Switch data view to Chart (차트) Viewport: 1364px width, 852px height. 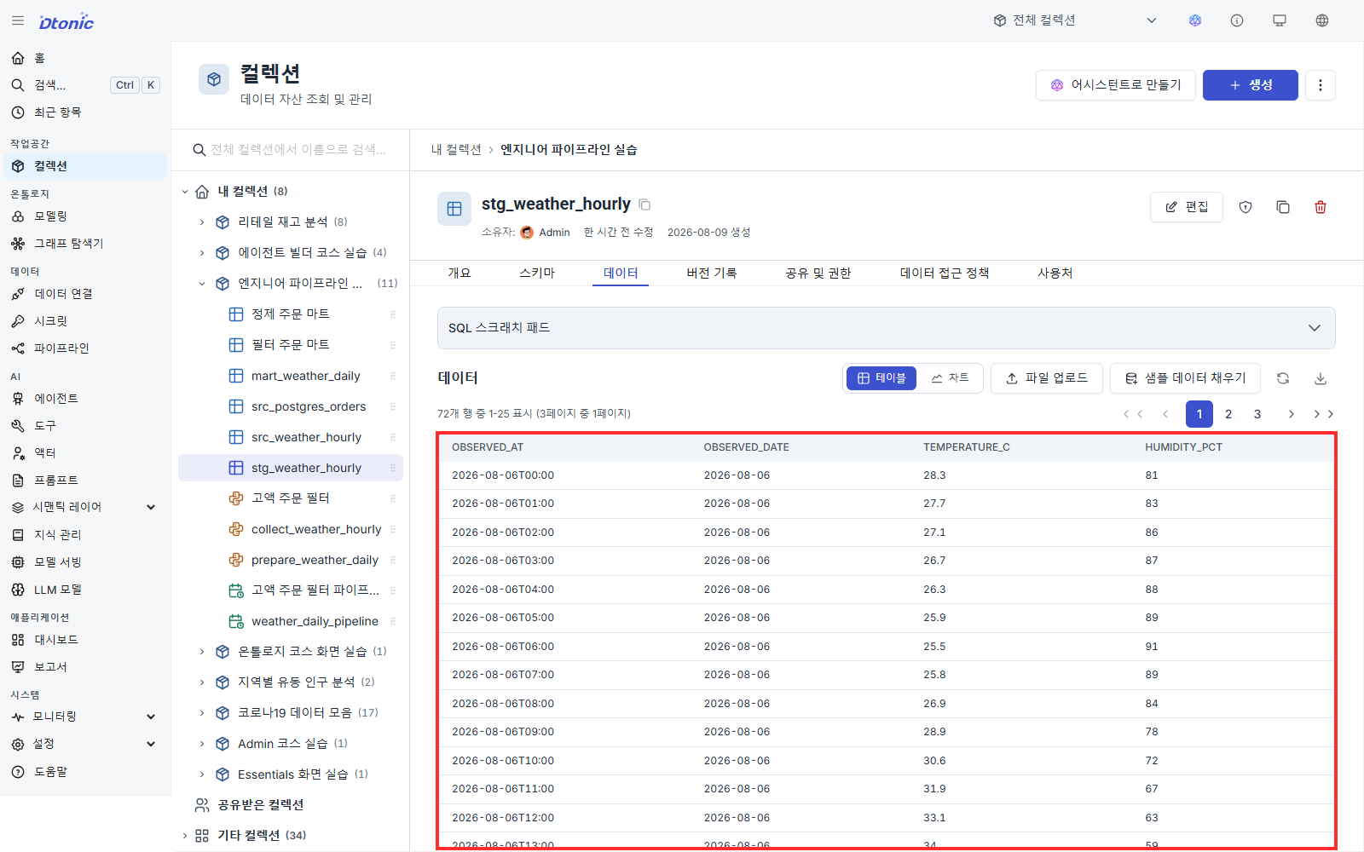[950, 378]
